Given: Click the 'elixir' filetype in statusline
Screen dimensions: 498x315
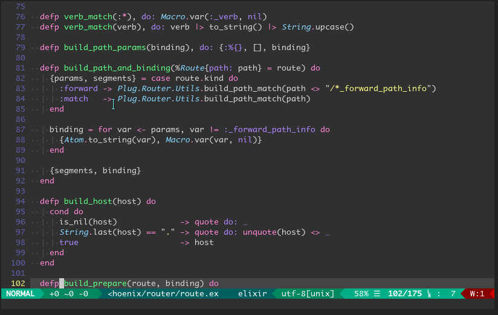Looking at the screenshot, I should point(252,294).
